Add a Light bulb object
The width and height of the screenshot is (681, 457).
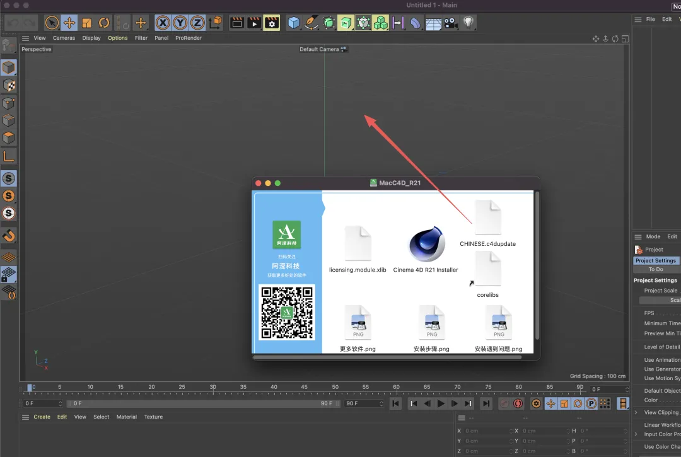pos(468,23)
